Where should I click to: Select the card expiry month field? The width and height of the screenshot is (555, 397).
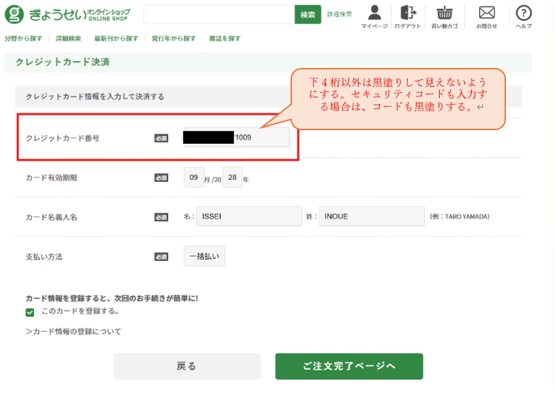(193, 177)
